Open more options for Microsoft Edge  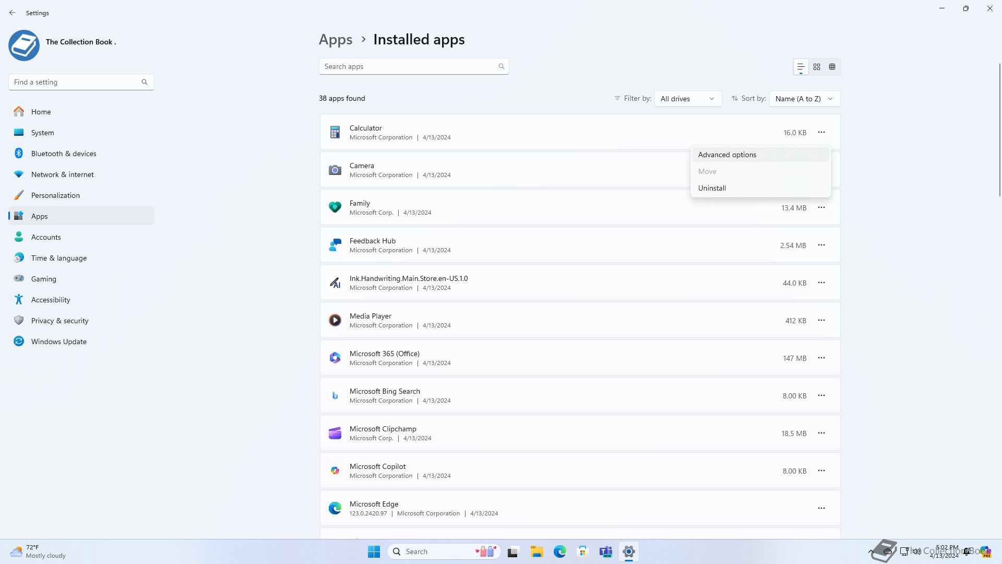tap(821, 508)
